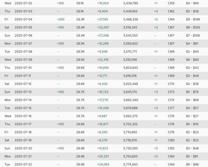Click the +37,145 daily views figure

(103, 19)
